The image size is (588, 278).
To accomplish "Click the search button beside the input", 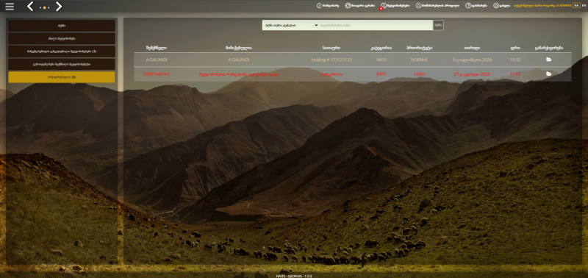I will [x=438, y=25].
